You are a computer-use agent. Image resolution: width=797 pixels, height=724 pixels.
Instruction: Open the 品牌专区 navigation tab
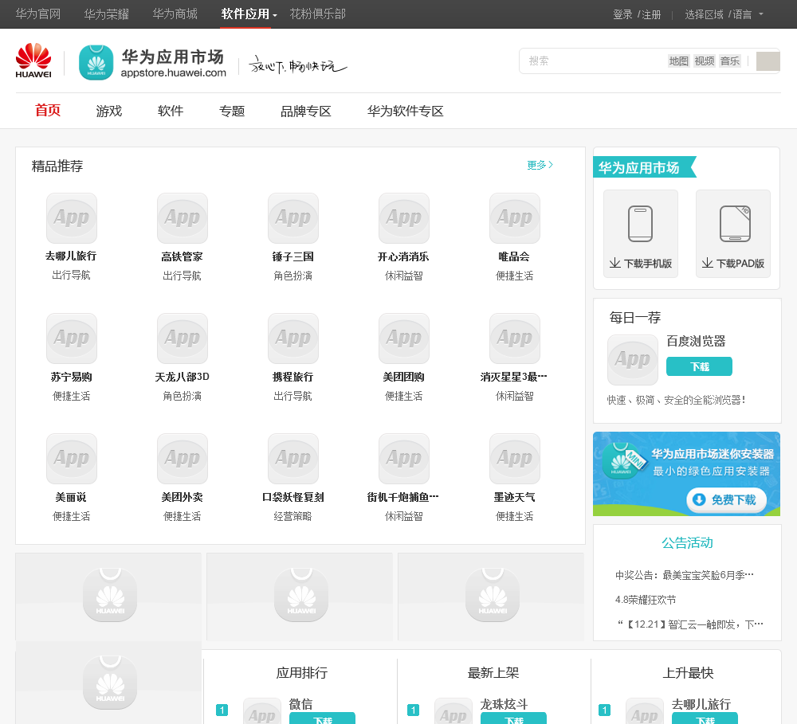305,111
